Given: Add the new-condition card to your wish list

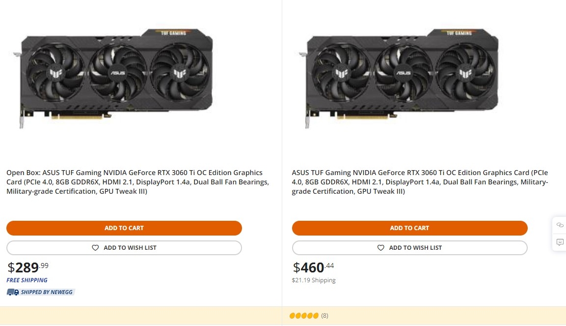Looking at the screenshot, I should [409, 247].
